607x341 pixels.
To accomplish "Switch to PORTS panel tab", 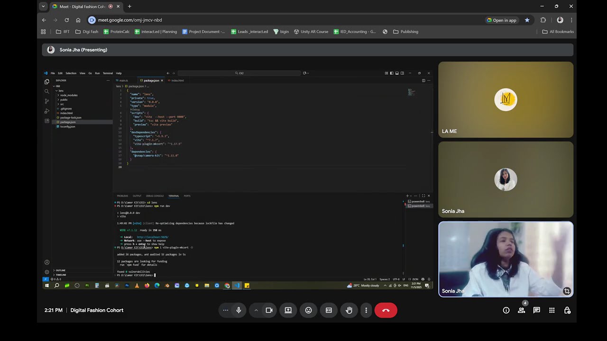I will (187, 196).
